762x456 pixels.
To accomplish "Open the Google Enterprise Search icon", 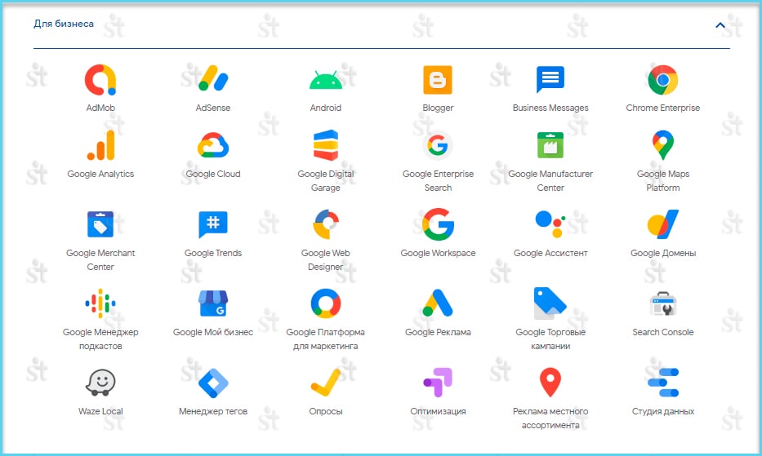I will 438,145.
